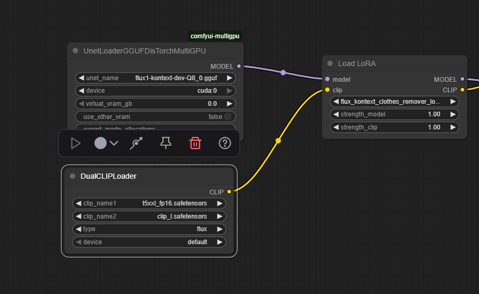Viewport: 479px width, 294px height.
Task: Click the midpoint dot on the yellow clip link
Action: pyautogui.click(x=278, y=140)
